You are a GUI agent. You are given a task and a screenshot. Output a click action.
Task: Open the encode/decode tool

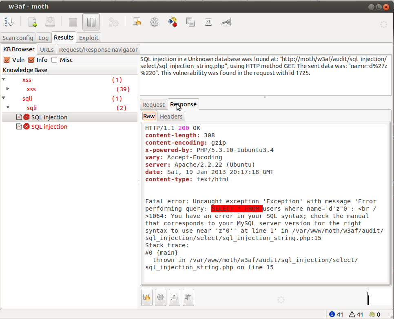(173, 22)
